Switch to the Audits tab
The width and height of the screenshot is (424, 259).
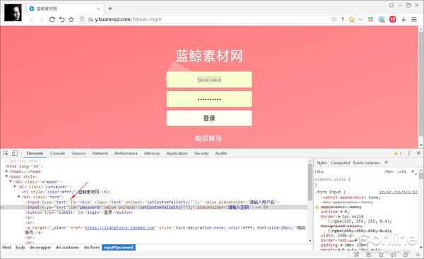(x=221, y=153)
